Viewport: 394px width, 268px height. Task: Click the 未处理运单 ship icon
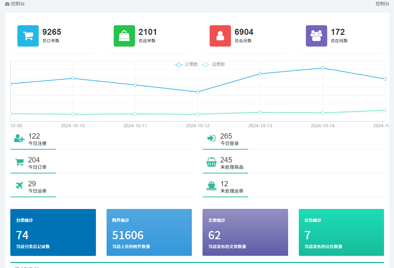tap(211, 186)
